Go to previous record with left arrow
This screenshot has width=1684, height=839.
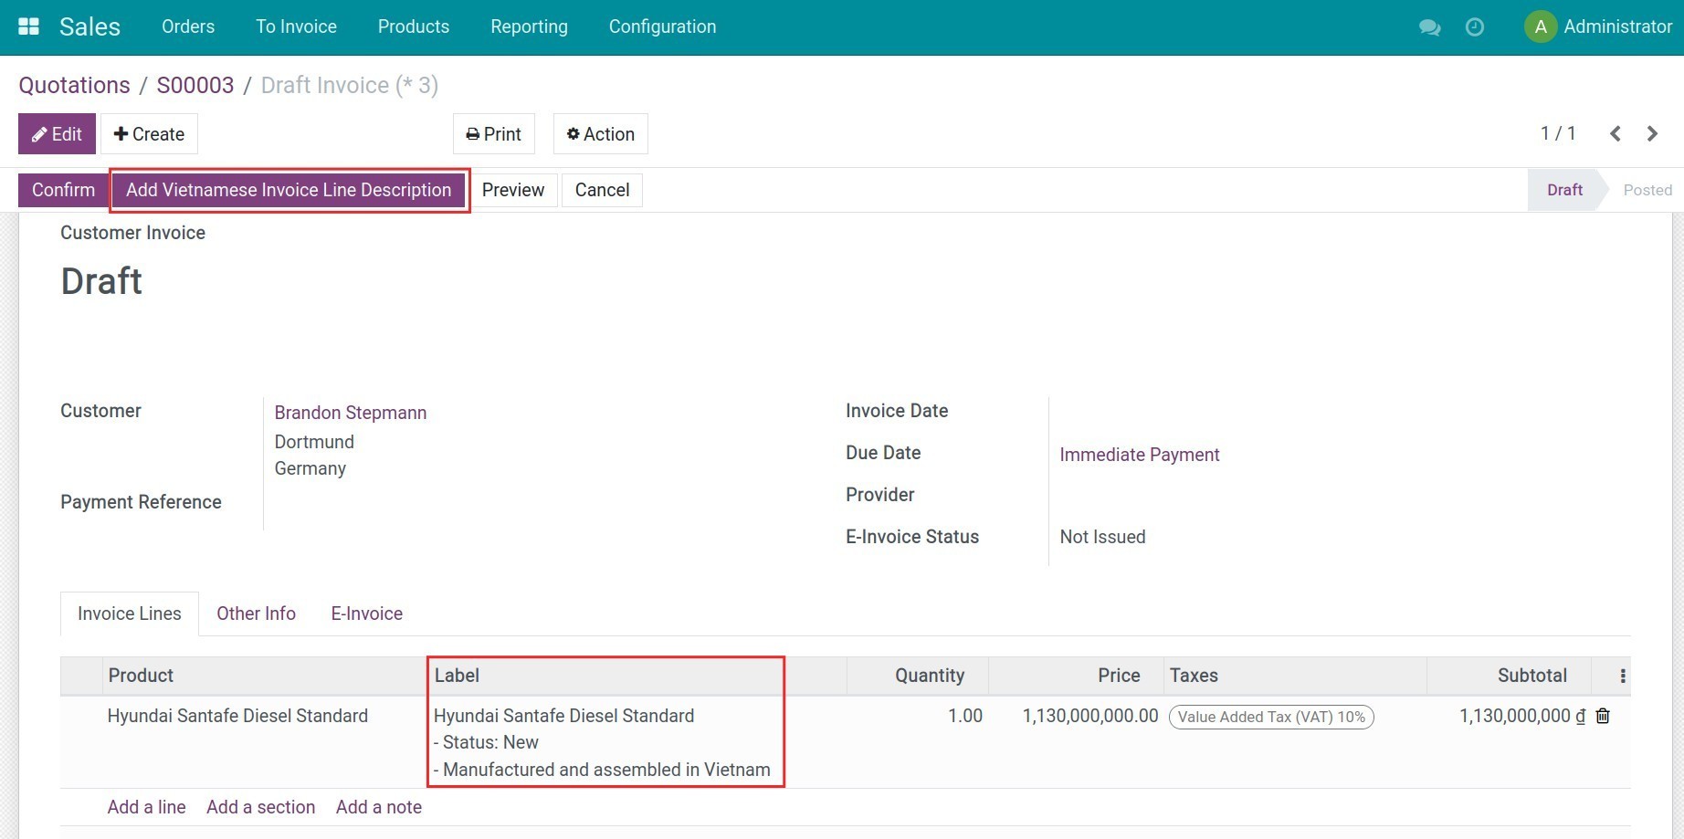pos(1616,133)
